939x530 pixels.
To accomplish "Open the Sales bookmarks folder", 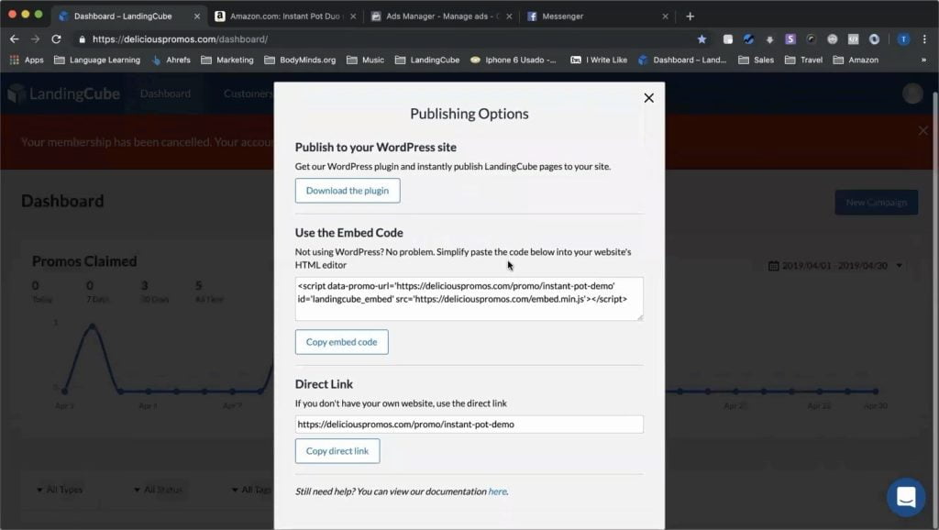I will pos(756,60).
